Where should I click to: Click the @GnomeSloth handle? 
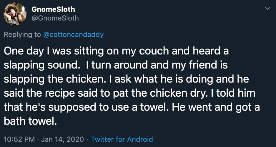point(55,18)
